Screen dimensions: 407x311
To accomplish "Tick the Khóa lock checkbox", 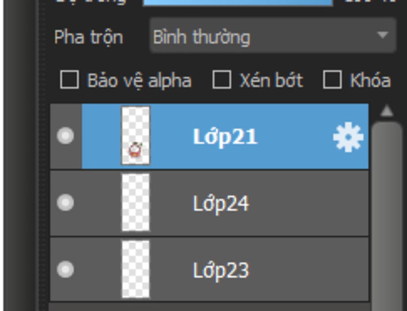I will click(x=332, y=80).
